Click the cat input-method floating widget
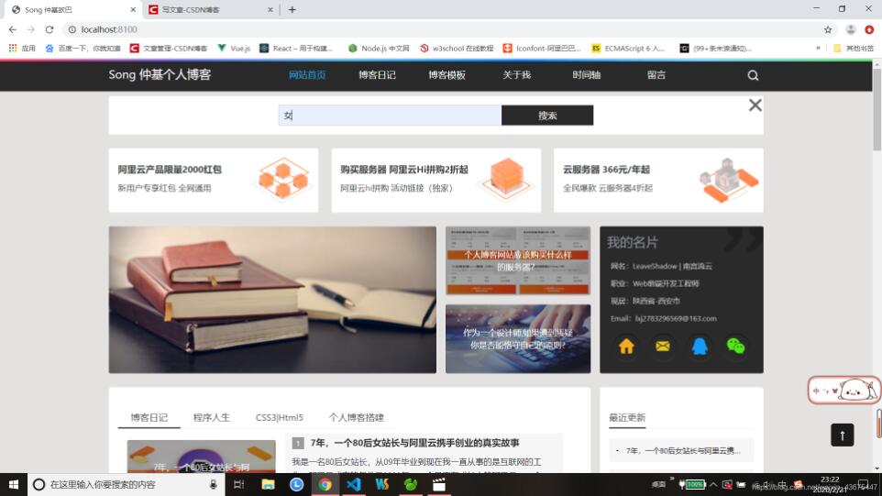Image resolution: width=882 pixels, height=496 pixels. (843, 390)
